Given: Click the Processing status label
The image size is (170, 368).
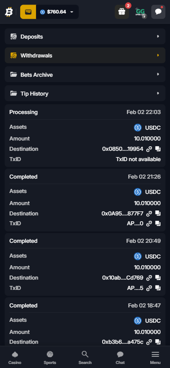Looking at the screenshot, I should point(23,112).
